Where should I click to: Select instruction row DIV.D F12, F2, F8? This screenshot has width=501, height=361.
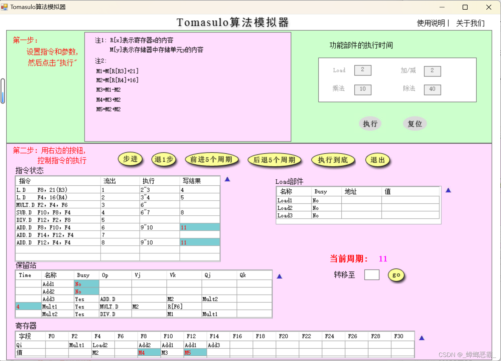tap(118, 220)
